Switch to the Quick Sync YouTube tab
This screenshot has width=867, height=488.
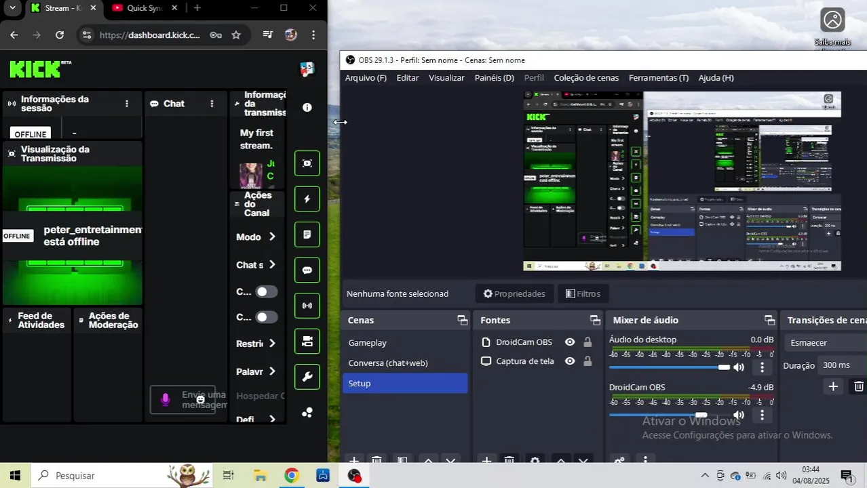click(x=144, y=8)
